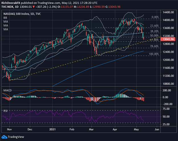
Task: Click the 12000.00 price axis label
Action: click(168, 60)
